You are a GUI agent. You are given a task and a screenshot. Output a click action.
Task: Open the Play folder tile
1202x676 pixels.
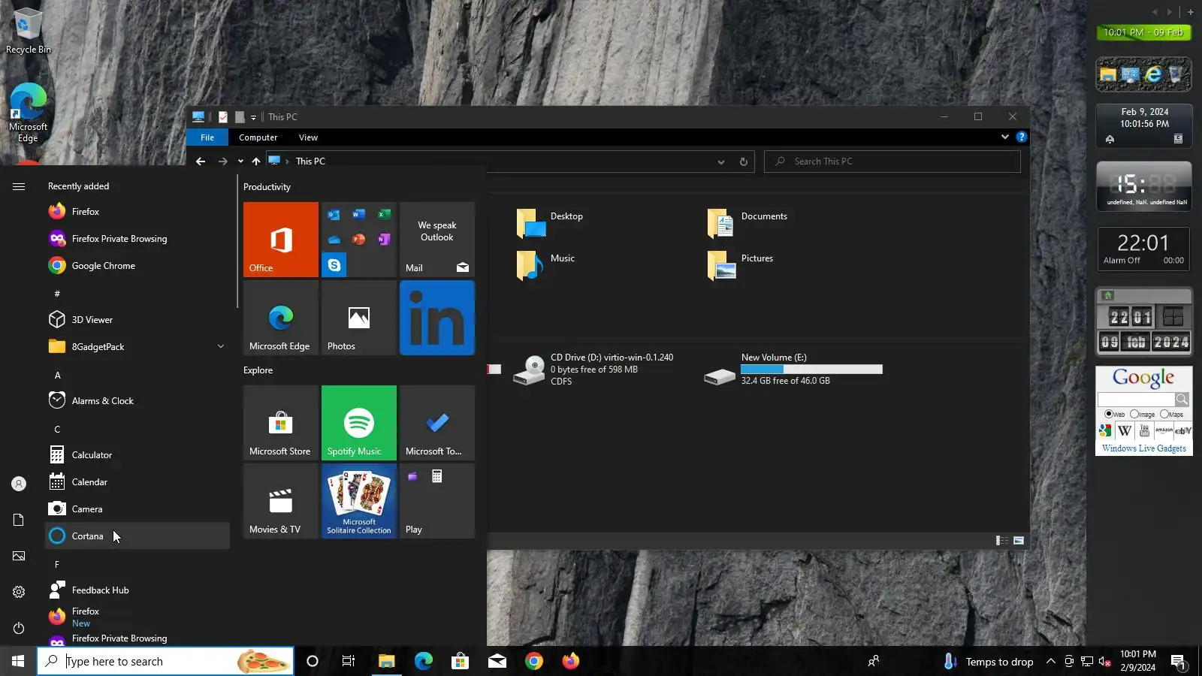coord(437,501)
